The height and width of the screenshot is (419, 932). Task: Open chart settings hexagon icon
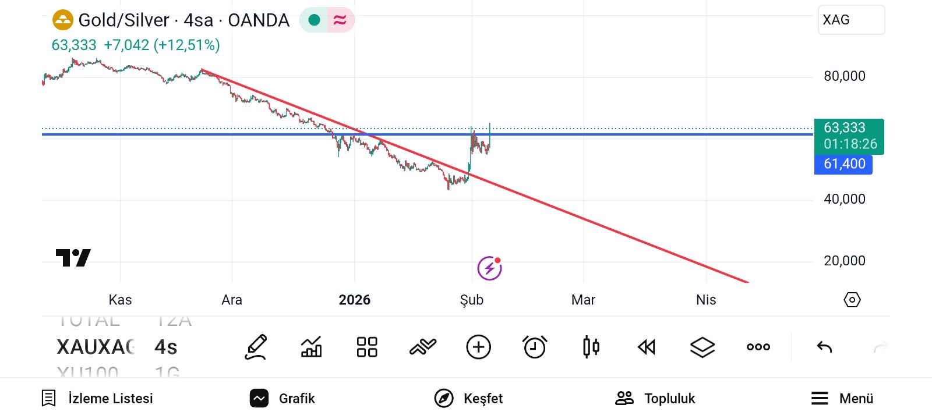click(852, 300)
